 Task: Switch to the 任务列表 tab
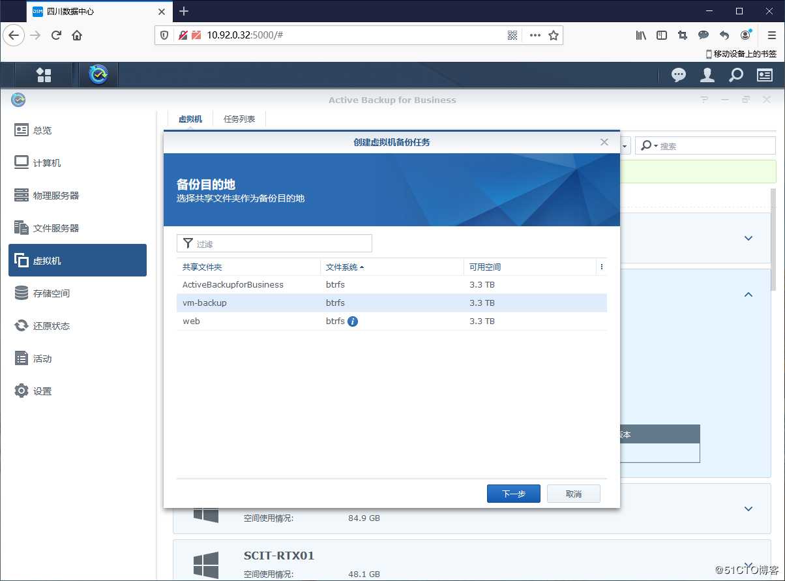pyautogui.click(x=239, y=119)
